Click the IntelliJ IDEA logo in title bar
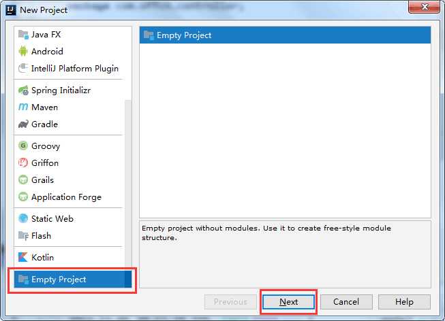Viewport: 445px width, 321px height. coord(11,10)
